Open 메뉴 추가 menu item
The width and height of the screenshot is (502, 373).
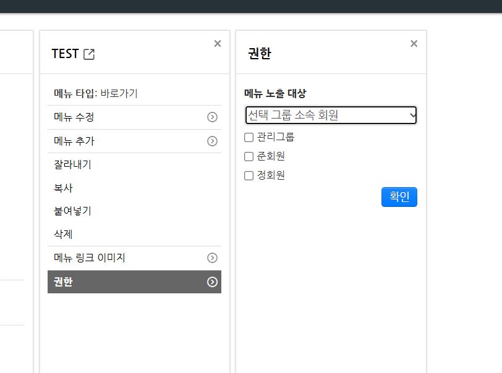[x=135, y=141]
